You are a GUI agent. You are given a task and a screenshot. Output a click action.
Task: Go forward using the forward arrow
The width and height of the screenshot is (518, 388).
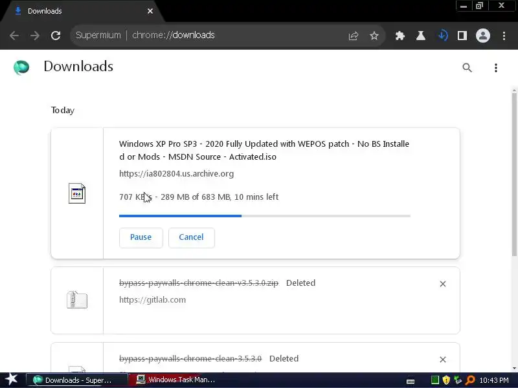35,36
